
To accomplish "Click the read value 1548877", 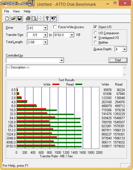I will (119, 118).
